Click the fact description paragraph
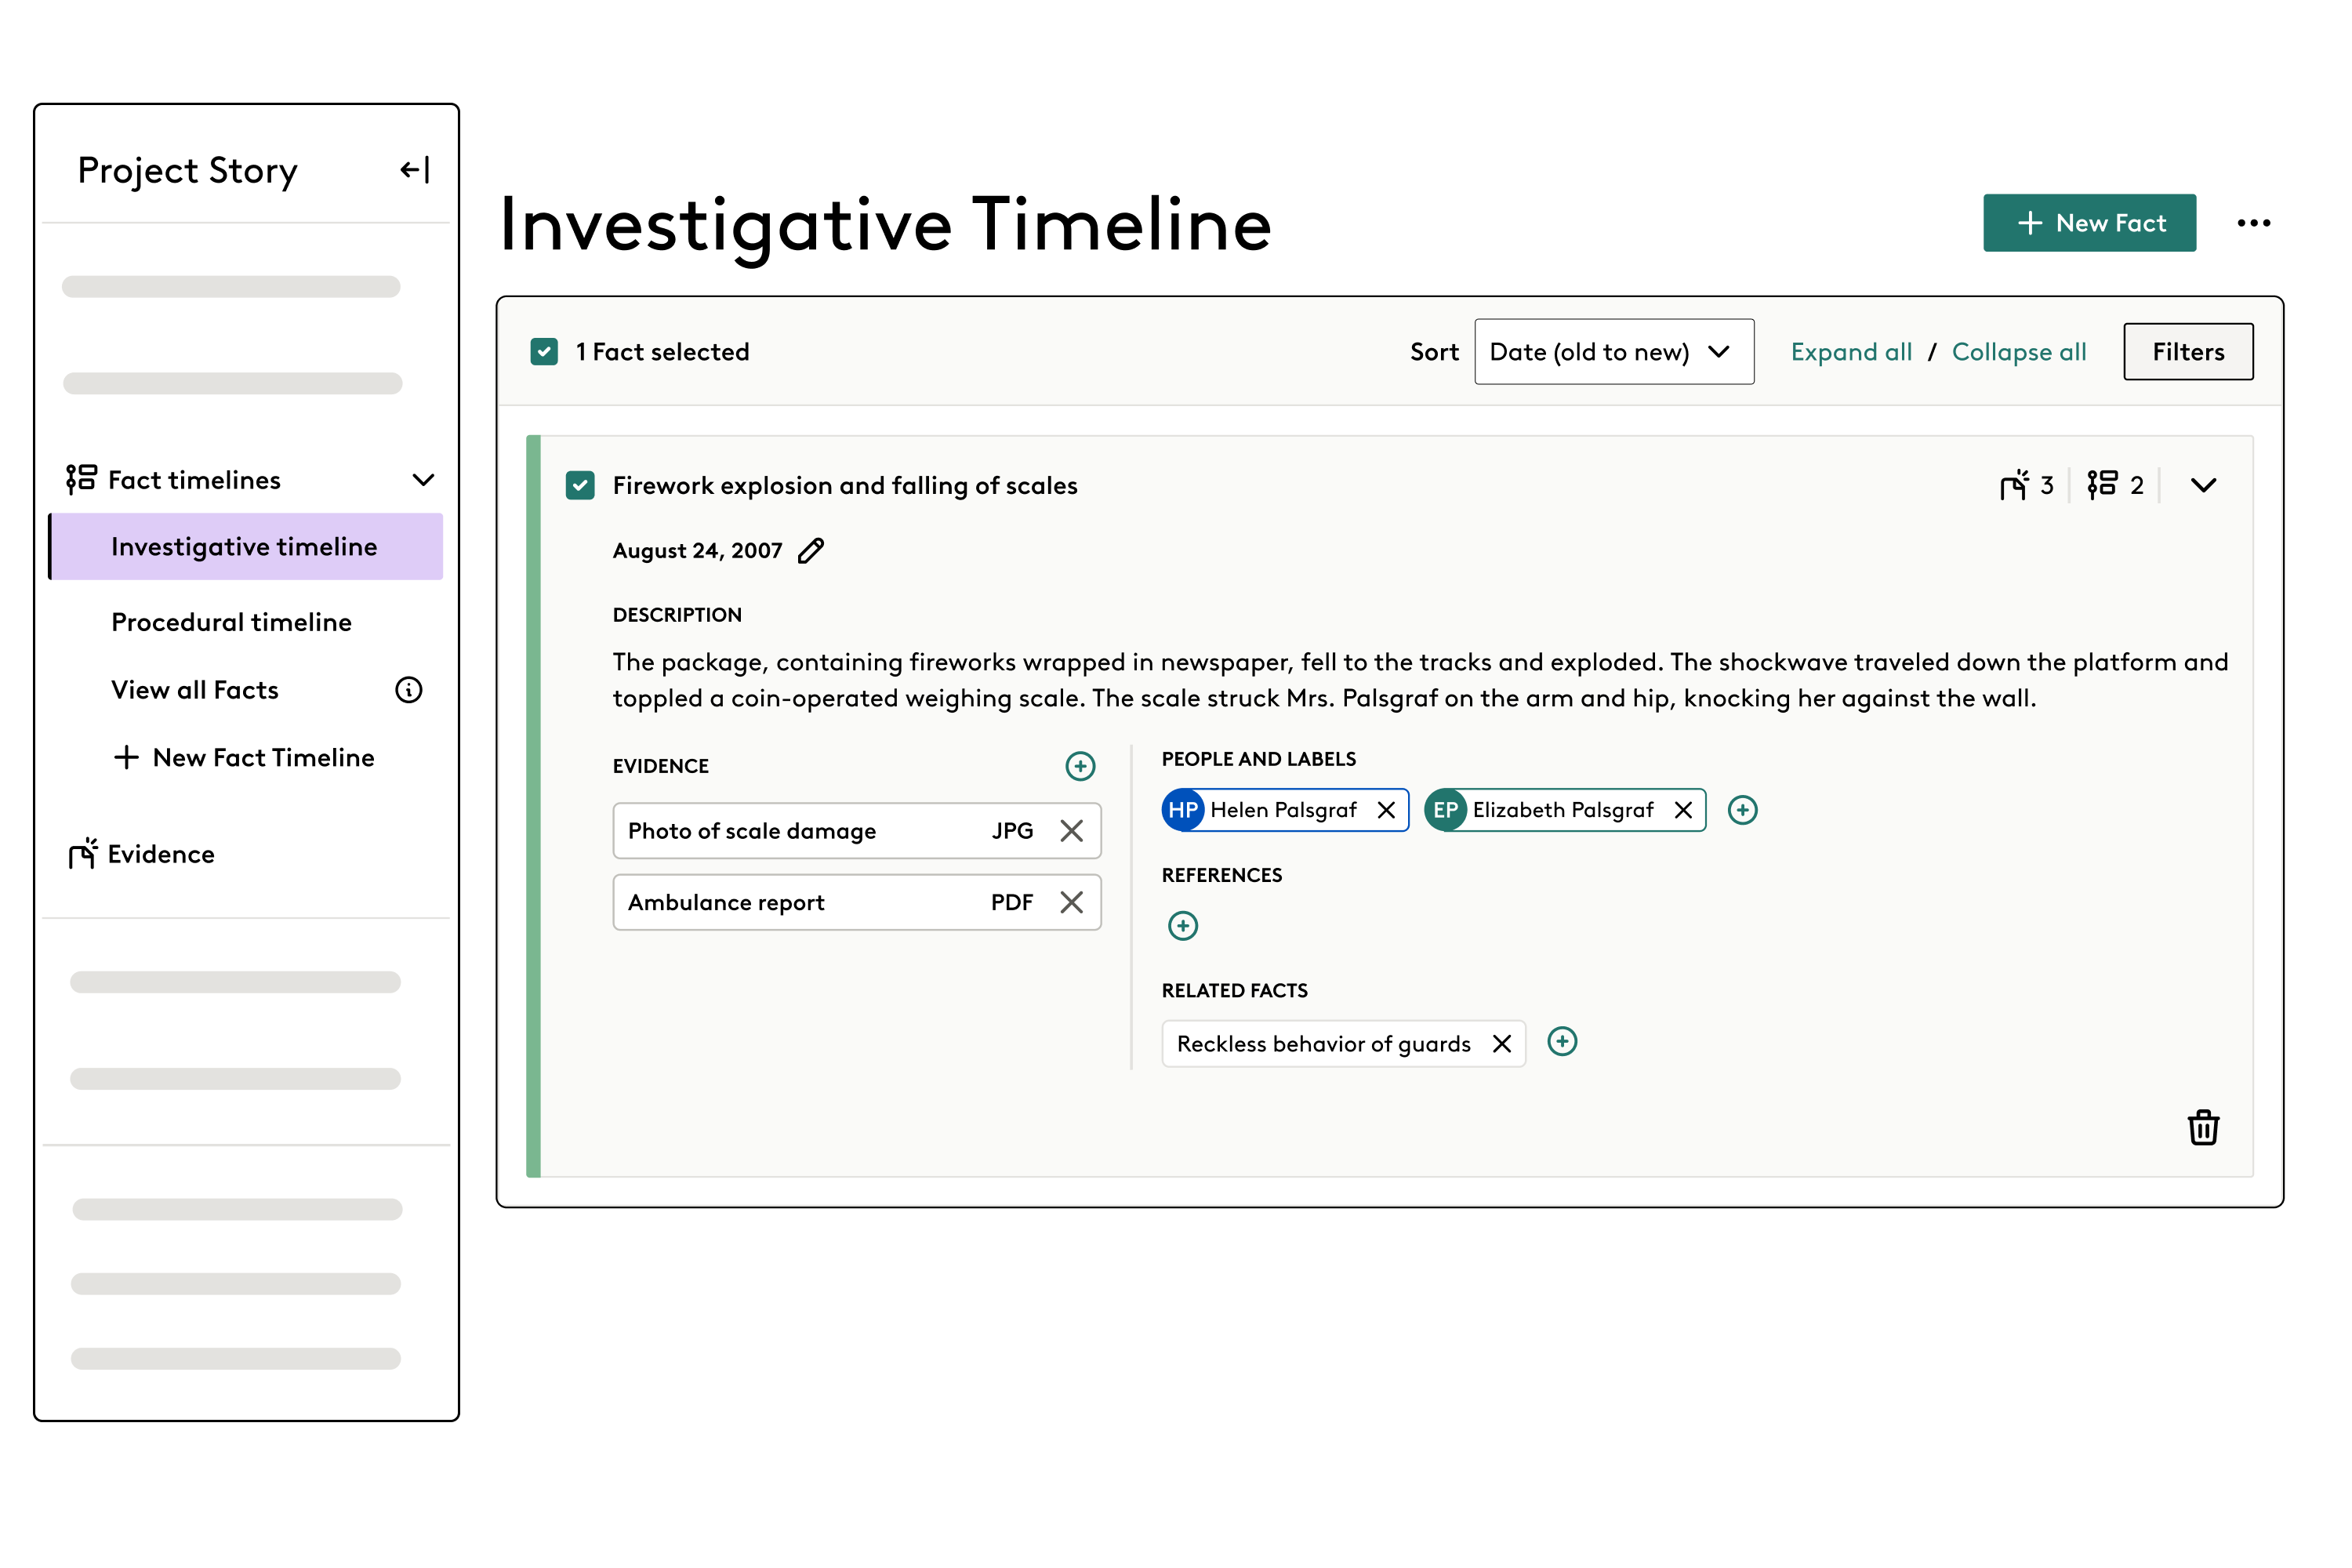The height and width of the screenshot is (1568, 2352). (1420, 680)
